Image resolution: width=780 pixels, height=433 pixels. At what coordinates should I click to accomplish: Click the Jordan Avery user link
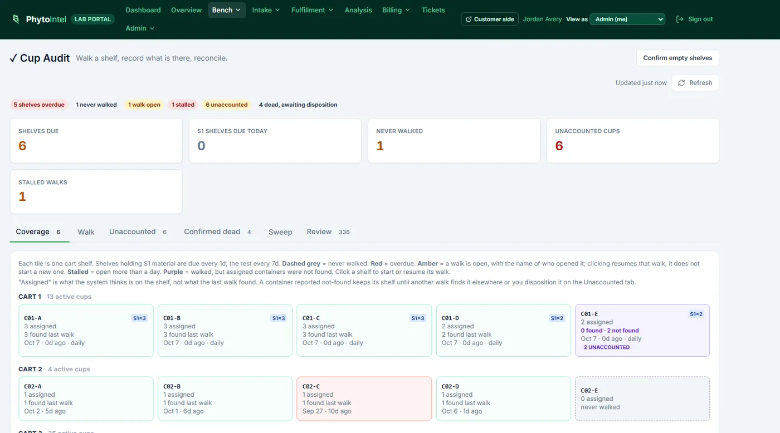(543, 19)
